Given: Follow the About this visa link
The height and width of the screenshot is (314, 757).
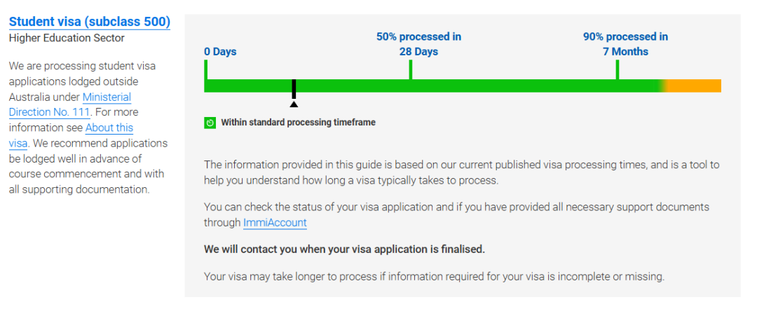Looking at the screenshot, I should coord(71,135).
